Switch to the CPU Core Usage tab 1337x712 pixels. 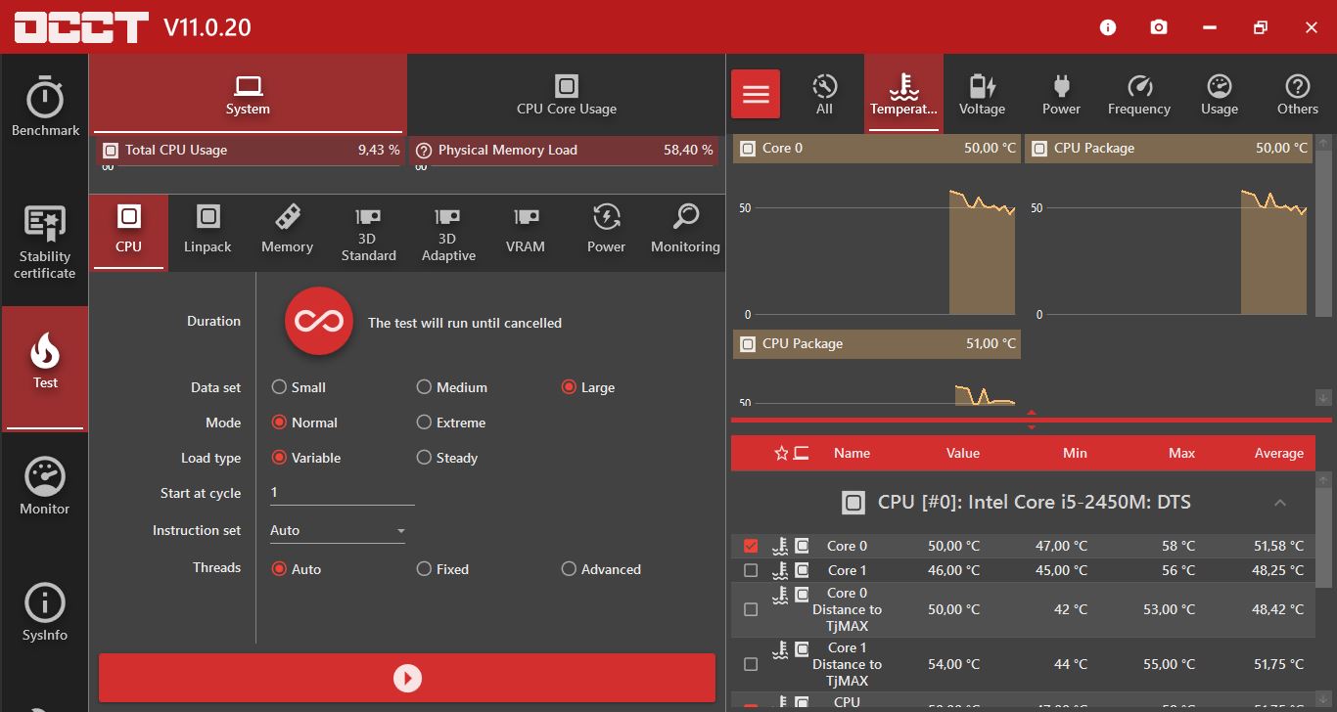tap(567, 94)
